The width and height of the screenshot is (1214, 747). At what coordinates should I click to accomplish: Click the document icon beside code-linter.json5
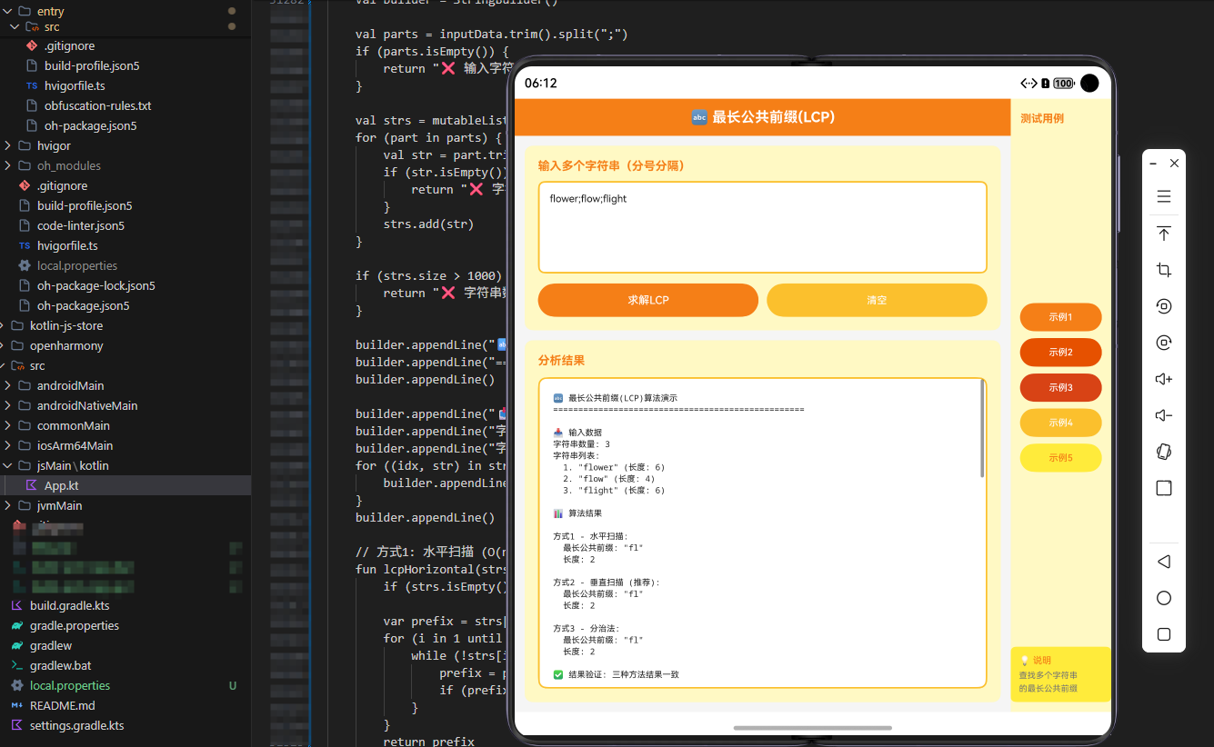click(x=25, y=225)
